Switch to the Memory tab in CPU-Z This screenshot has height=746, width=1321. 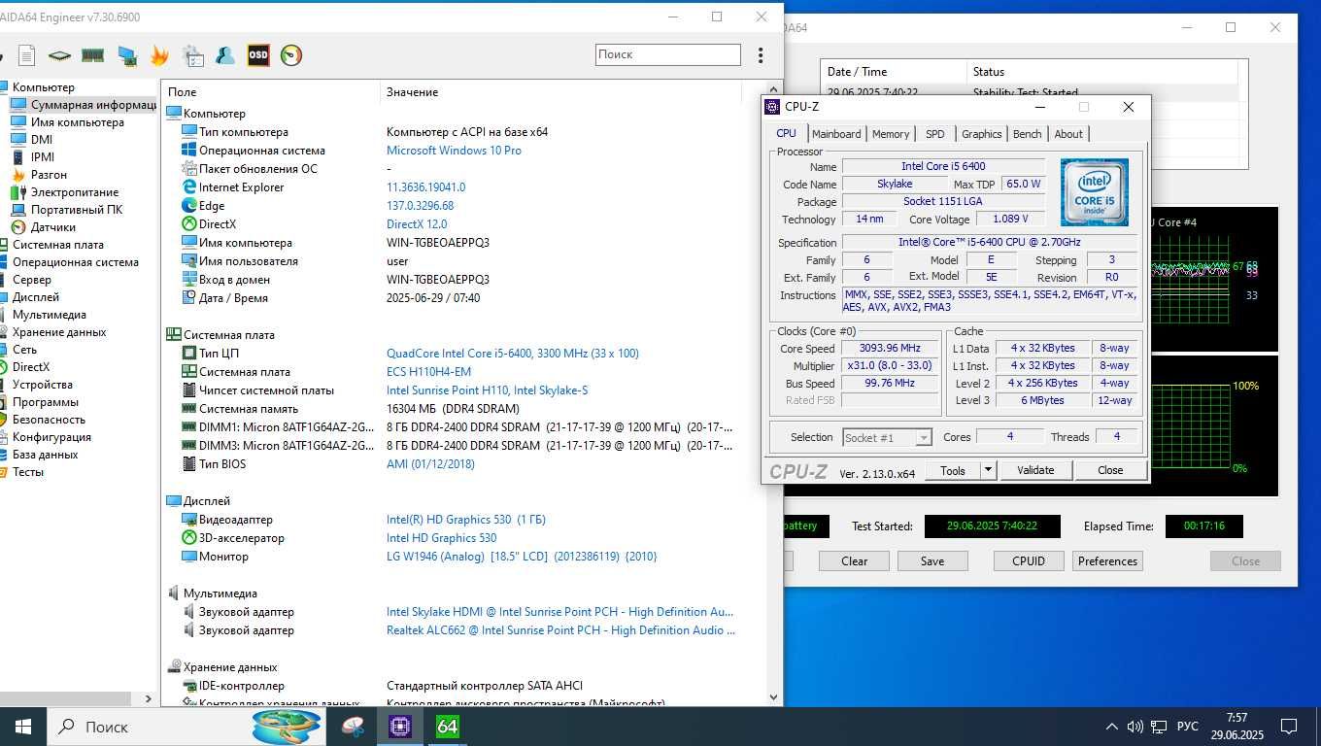(x=891, y=134)
